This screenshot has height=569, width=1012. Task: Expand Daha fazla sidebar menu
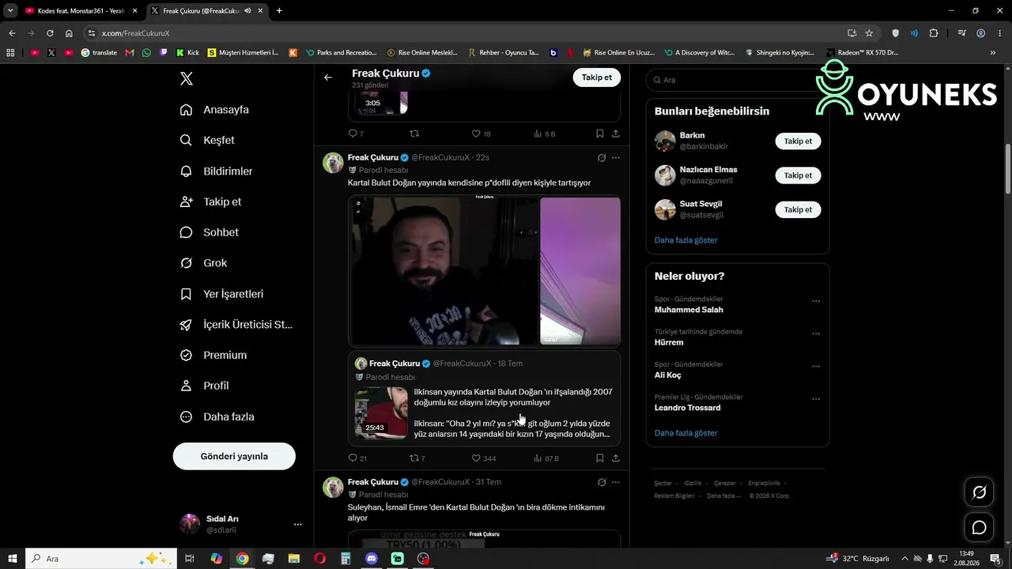pos(217,416)
